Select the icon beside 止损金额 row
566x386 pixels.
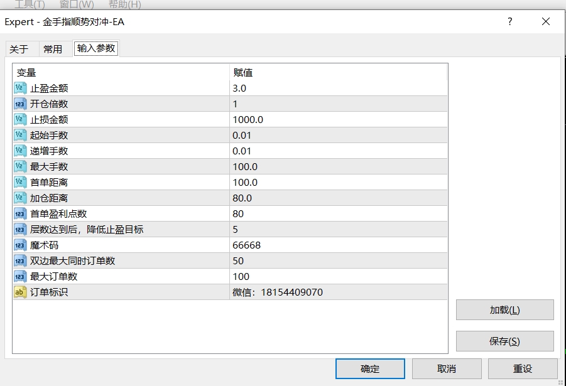[20, 120]
